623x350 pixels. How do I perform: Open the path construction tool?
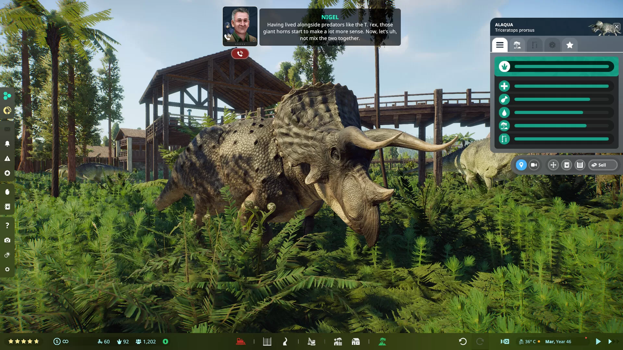tap(285, 341)
